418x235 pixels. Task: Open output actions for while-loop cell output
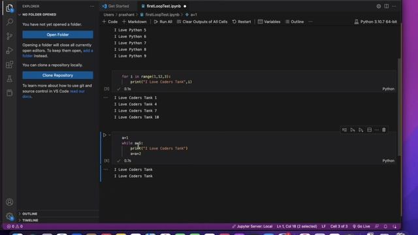tap(106, 169)
